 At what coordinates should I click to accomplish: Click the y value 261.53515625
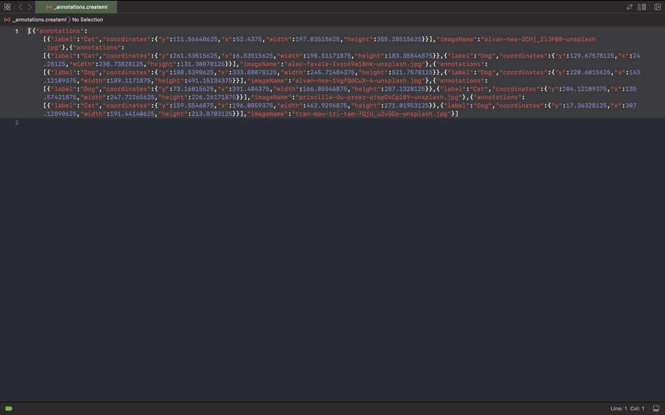point(195,56)
